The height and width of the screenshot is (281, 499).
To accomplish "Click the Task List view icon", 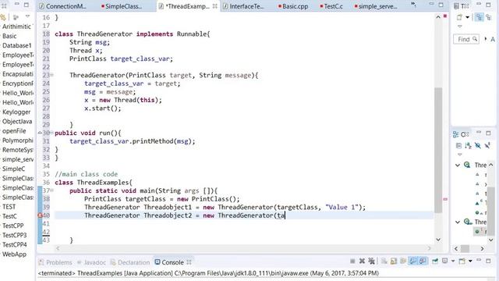I will (456, 5).
